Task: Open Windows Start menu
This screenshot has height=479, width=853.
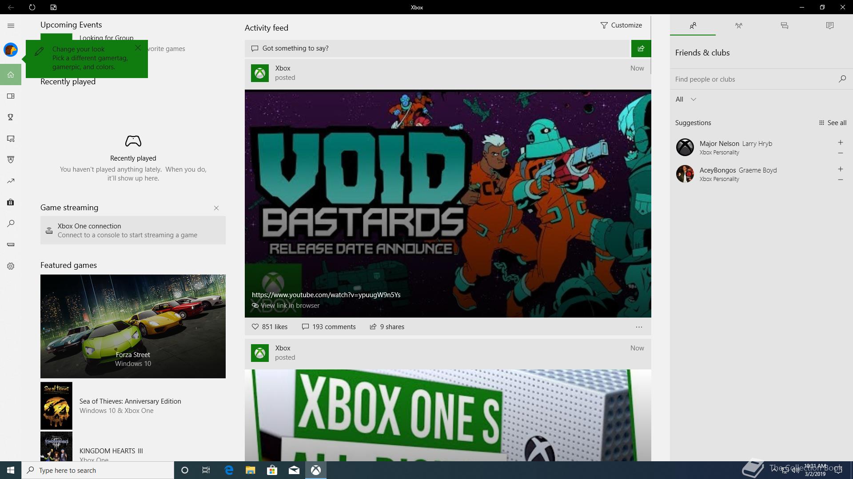Action: point(11,470)
